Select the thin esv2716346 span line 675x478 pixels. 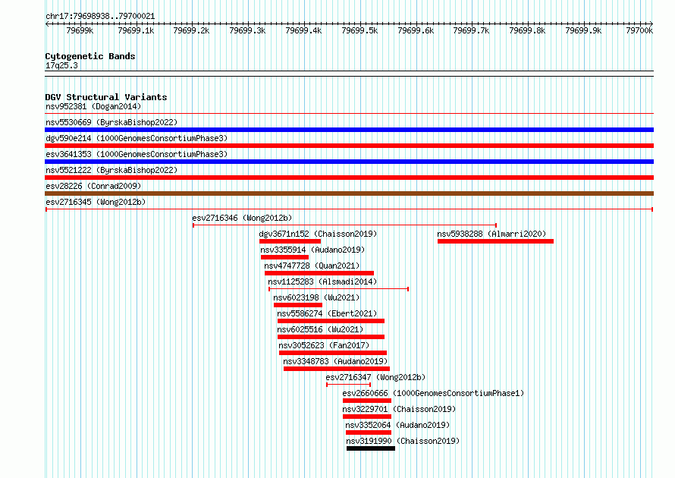(345, 225)
